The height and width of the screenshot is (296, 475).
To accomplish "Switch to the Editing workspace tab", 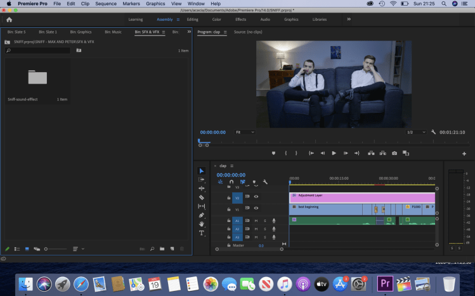I will click(192, 20).
